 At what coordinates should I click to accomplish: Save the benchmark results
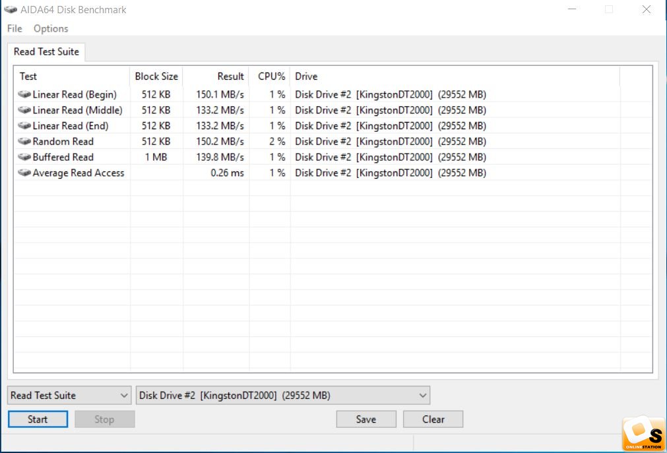(366, 419)
